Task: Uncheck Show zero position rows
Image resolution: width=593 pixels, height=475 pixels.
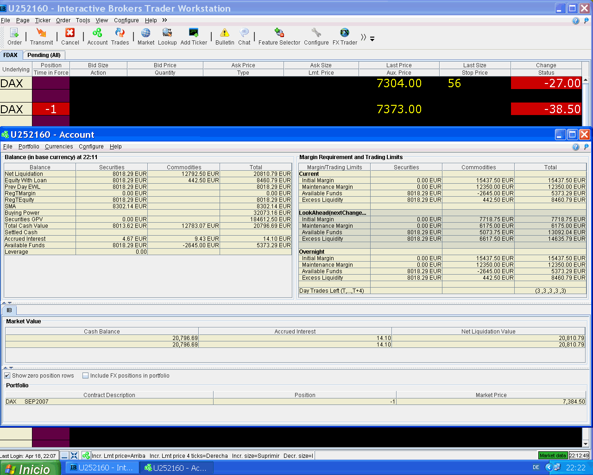Action: (7, 376)
